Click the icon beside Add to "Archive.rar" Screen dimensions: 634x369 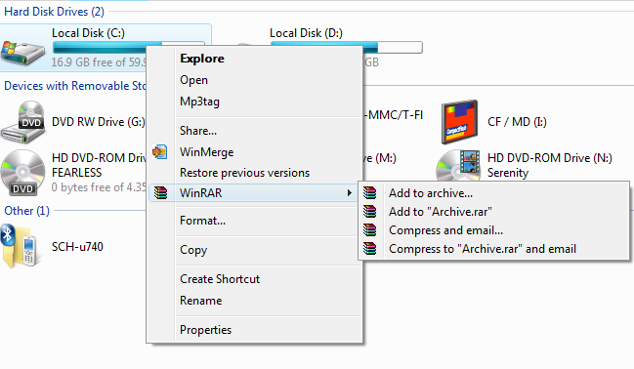(369, 212)
